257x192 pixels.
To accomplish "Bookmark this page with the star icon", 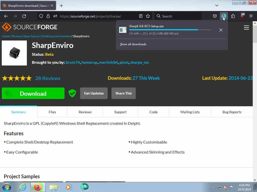I will (148, 16).
